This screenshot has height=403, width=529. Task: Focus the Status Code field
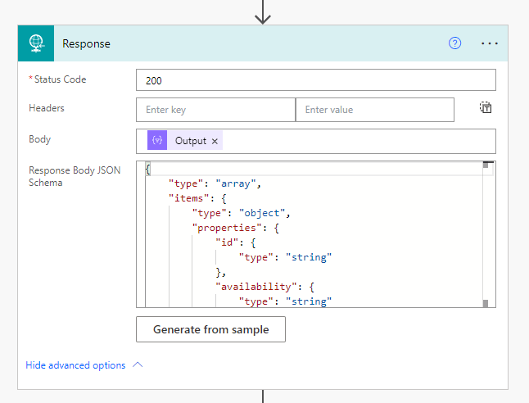315,80
